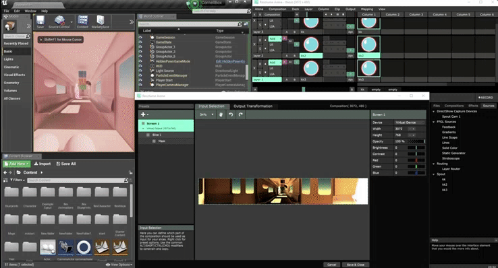498x268 pixels.
Task: Click the Search Content magnifier icon
Action: pos(126,180)
